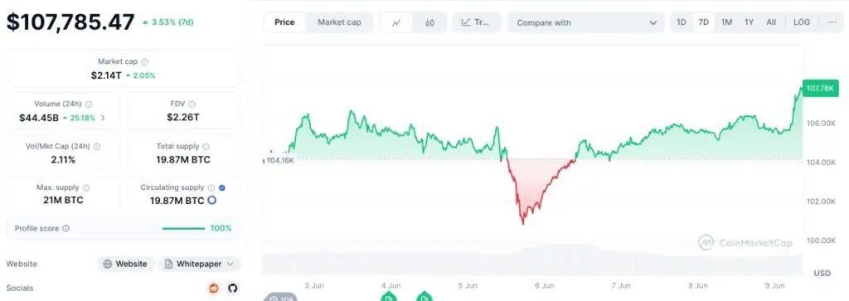849x301 pixels.
Task: Open the Reddit social link icon
Action: [x=215, y=288]
